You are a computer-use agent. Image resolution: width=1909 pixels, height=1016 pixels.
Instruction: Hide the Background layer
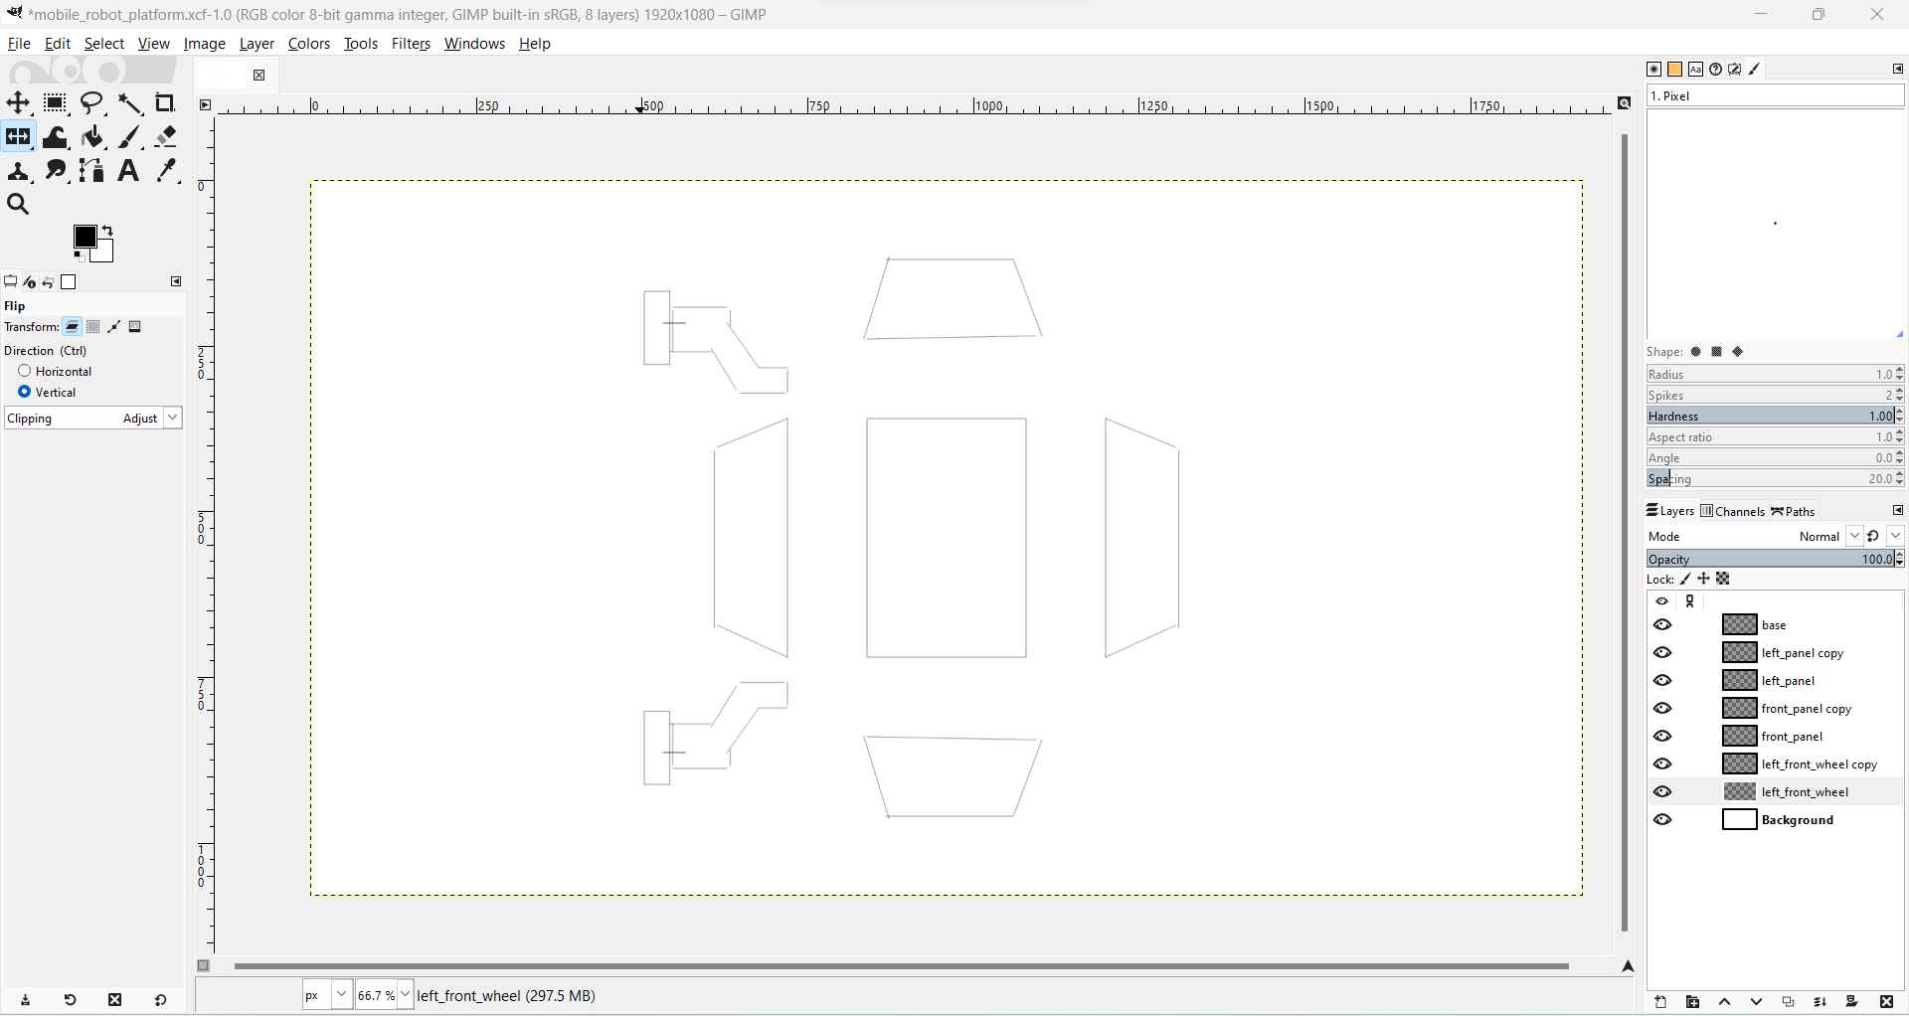pos(1662,820)
